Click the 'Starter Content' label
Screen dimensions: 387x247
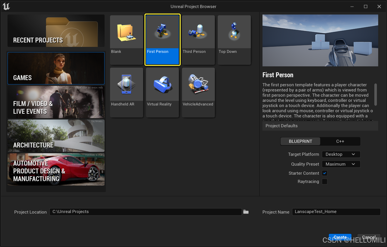point(304,173)
